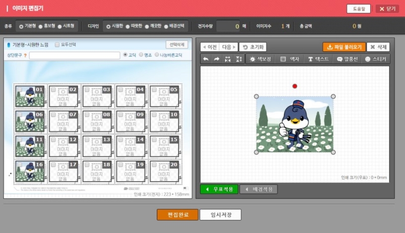This screenshot has width=405, height=233.
Task: Click empty stamp slot 17
Action: [64, 171]
